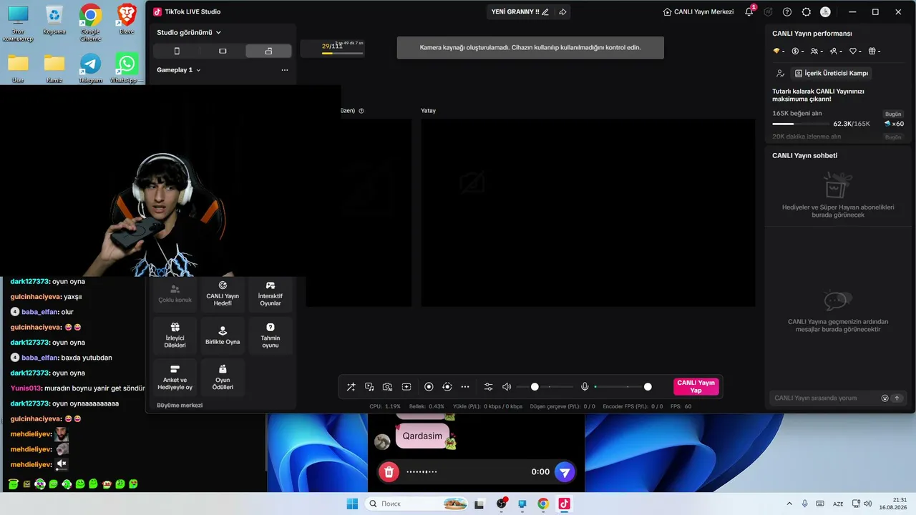Open İzleyici Dilekleri
Viewport: 916px width, 515px height.
pyautogui.click(x=175, y=335)
